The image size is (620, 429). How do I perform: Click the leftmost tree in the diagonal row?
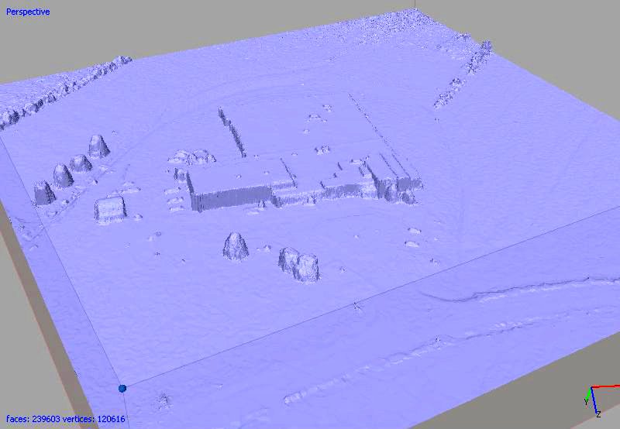tap(43, 193)
